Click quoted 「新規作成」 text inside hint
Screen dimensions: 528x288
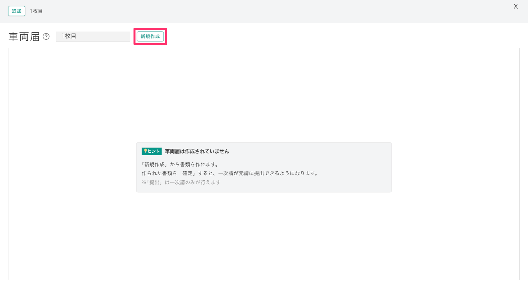tap(154, 165)
